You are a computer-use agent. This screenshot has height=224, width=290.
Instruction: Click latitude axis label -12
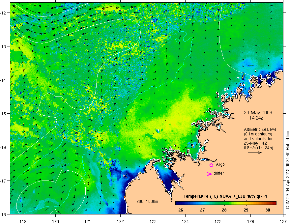point(3,13)
